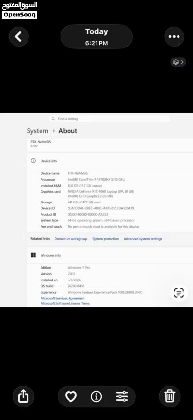The image size is (193, 420).
Task: Click the 64-bit operating system text
Action: (101, 220)
